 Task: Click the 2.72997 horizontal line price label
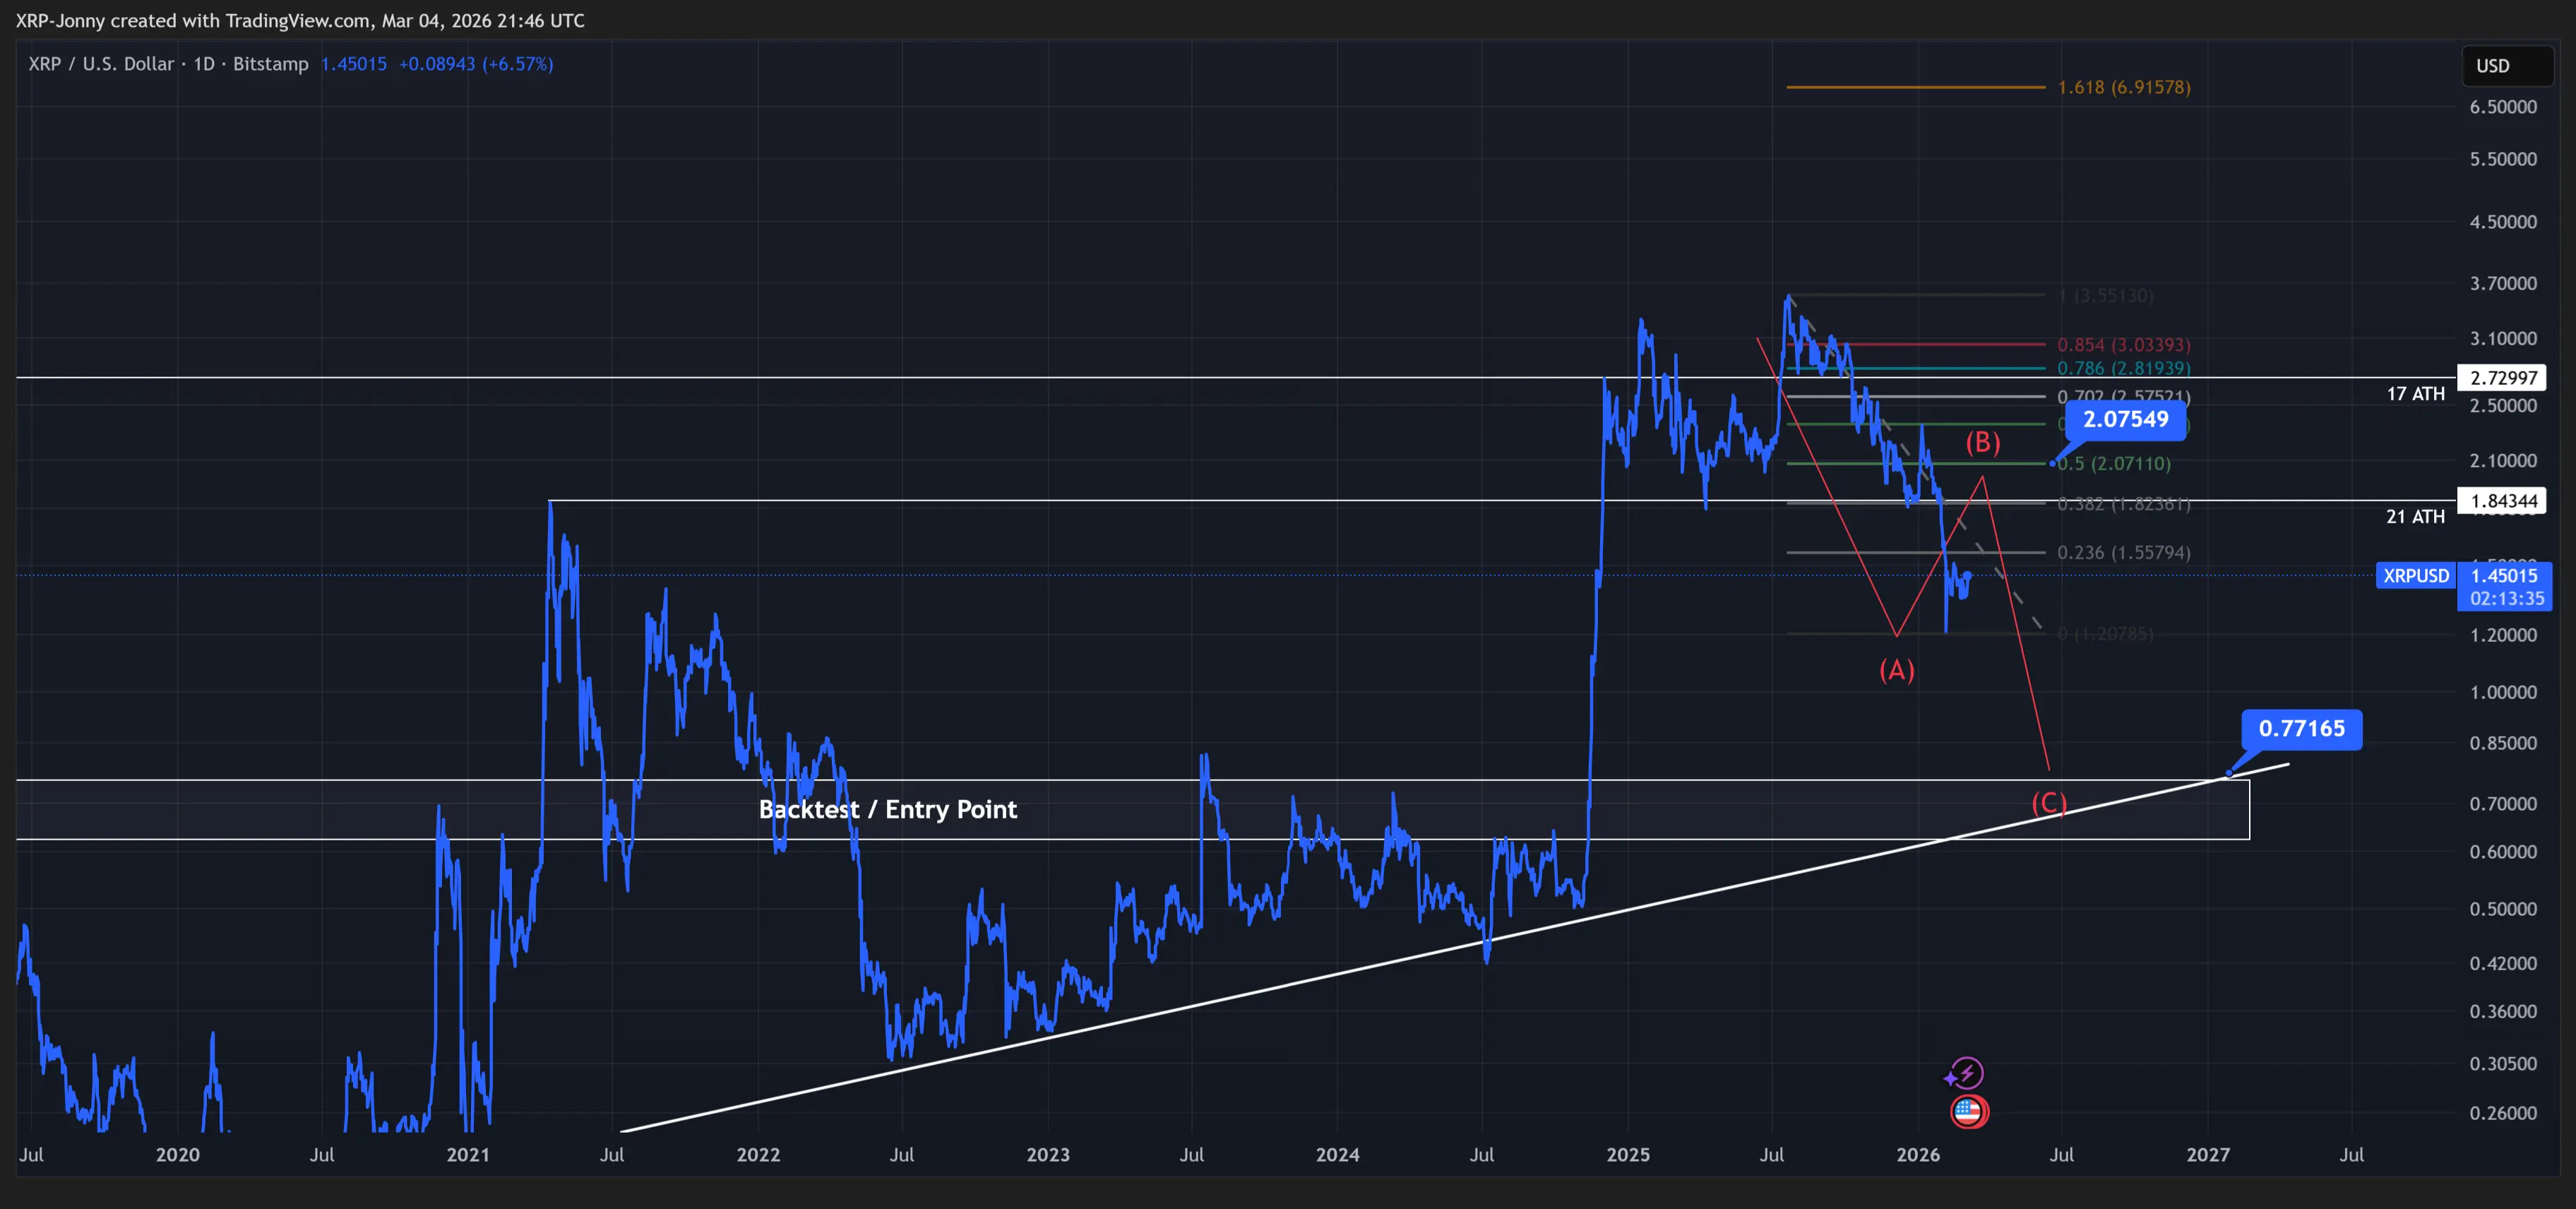[2503, 378]
